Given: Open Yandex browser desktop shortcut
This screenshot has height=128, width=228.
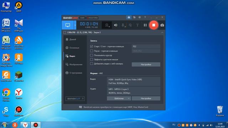Looking at the screenshot, I should (x=19, y=94).
